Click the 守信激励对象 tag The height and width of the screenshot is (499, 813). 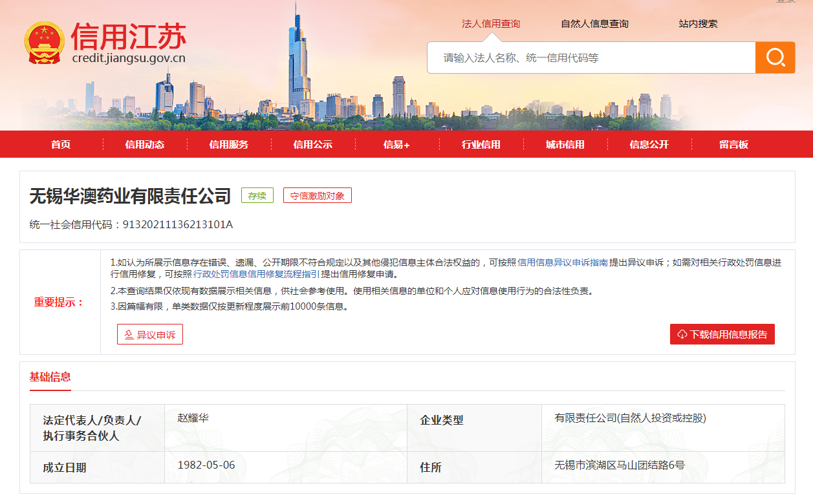[318, 195]
